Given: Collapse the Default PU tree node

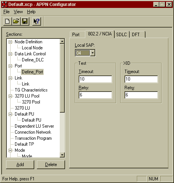Looking at the screenshot, I should pyautogui.click(x=10, y=114).
